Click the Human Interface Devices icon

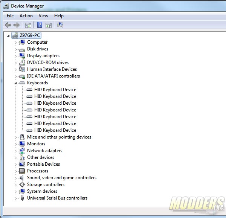[x=22, y=69]
